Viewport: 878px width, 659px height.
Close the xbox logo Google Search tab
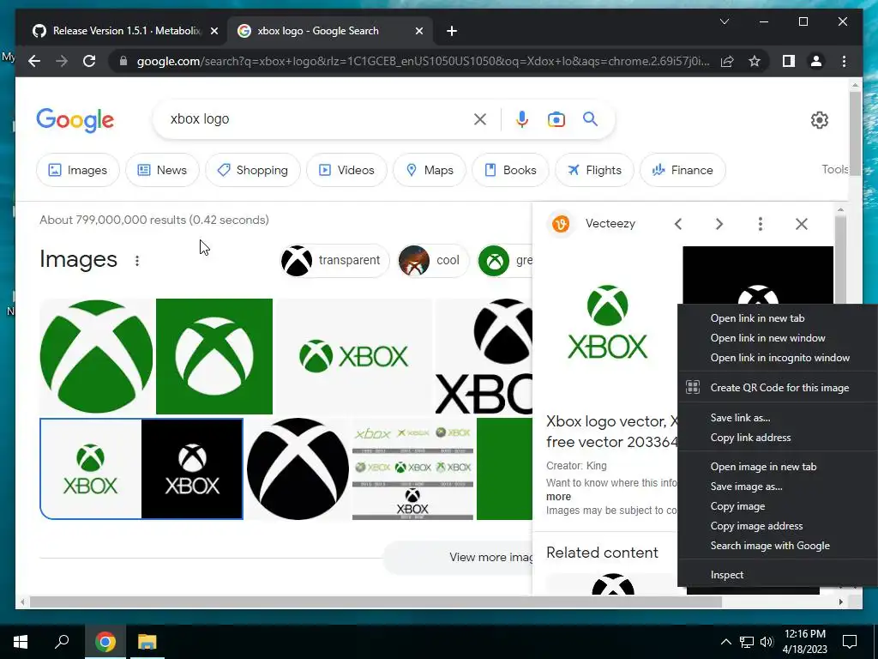418,32
